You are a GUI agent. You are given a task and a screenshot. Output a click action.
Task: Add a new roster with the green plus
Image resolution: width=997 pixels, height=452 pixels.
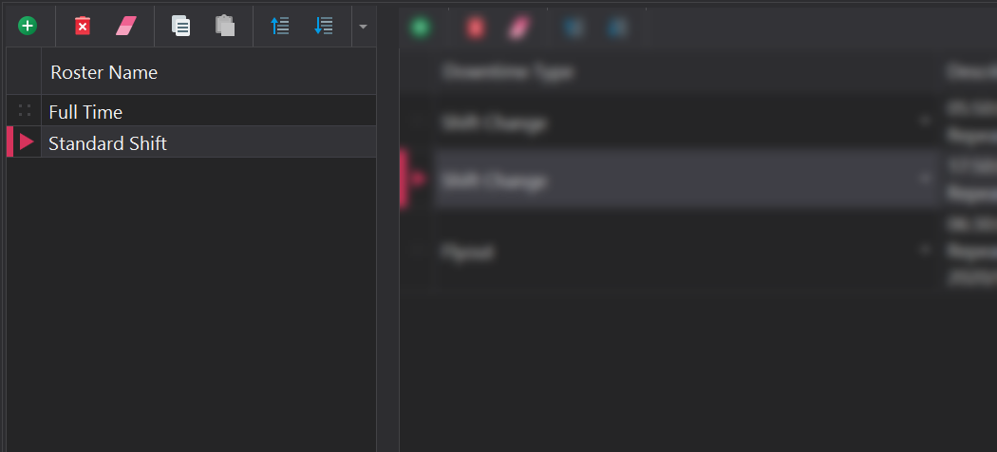(x=28, y=26)
